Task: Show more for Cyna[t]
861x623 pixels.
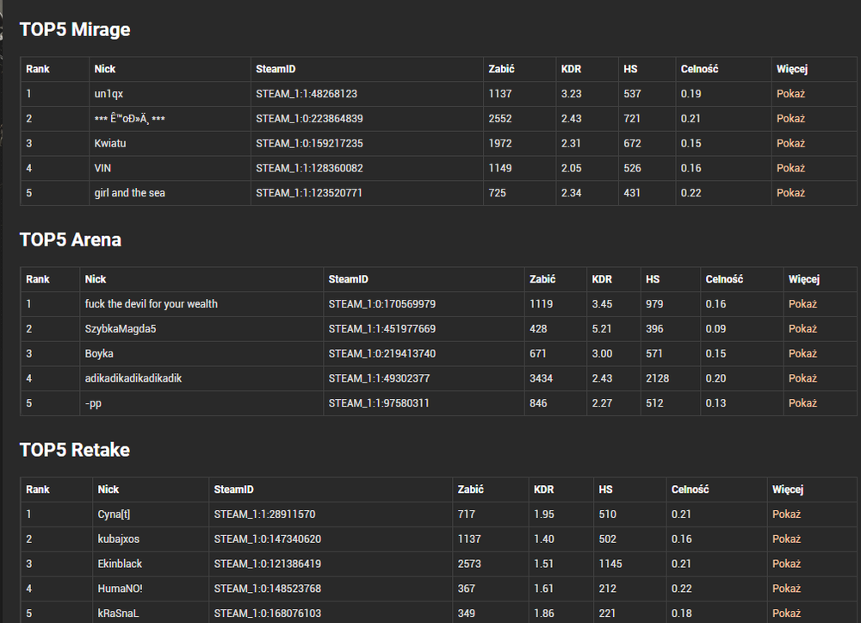Action: click(786, 514)
